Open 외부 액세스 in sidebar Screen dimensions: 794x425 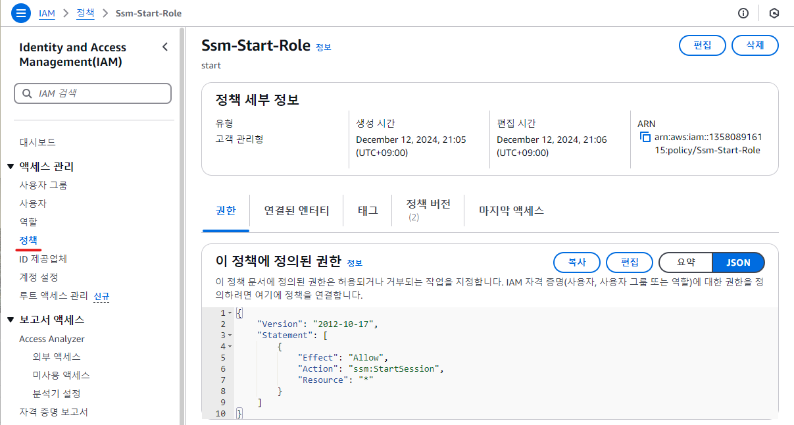click(57, 357)
